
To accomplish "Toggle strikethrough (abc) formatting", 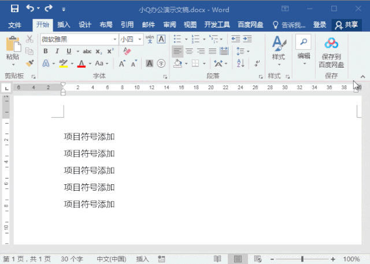I will (87, 51).
